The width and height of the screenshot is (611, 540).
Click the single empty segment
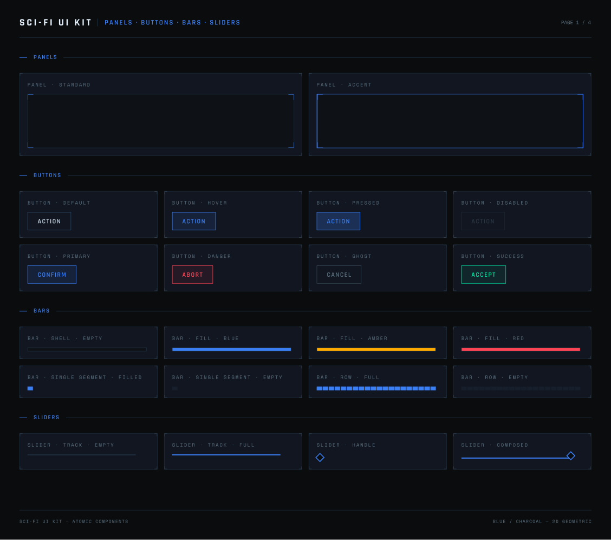click(174, 388)
